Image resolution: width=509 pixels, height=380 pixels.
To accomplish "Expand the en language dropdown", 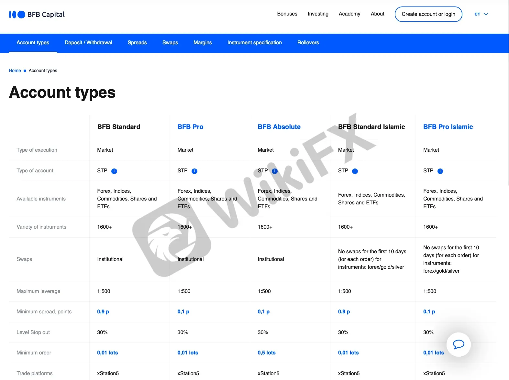I will click(x=481, y=14).
